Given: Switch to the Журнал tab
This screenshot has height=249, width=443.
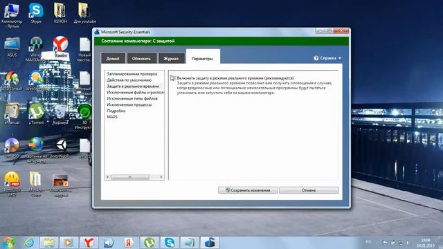Looking at the screenshot, I should coord(171,58).
